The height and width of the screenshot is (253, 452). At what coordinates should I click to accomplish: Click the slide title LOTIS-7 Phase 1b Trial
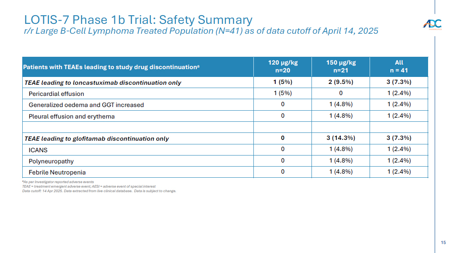[x=138, y=19]
